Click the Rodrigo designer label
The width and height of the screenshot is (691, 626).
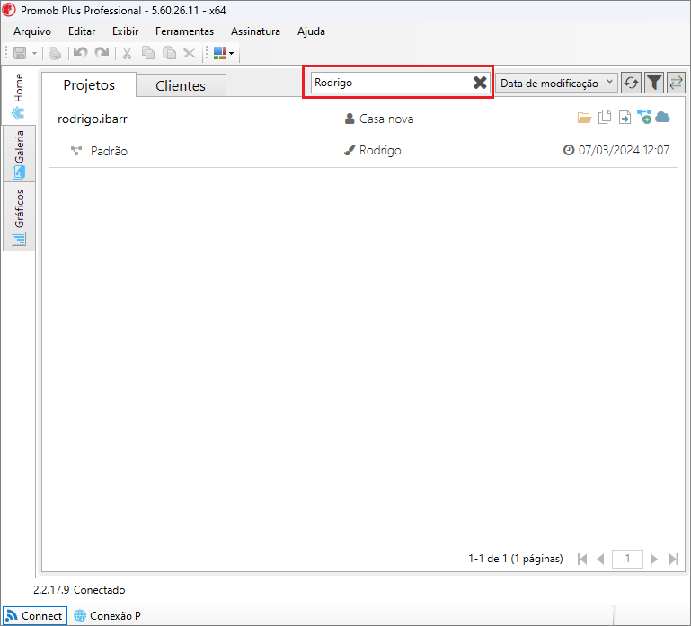(x=380, y=151)
